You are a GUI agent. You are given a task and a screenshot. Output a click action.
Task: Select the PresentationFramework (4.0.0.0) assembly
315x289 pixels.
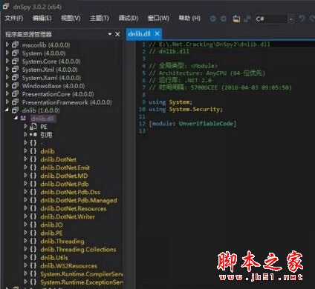67,102
